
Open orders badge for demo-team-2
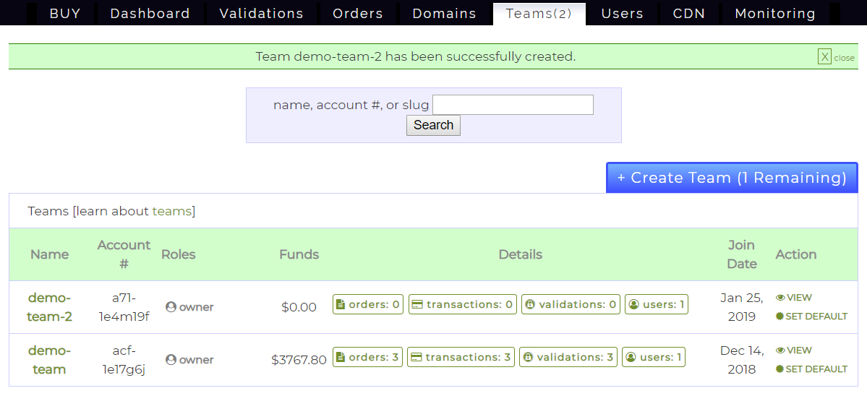[x=368, y=305]
